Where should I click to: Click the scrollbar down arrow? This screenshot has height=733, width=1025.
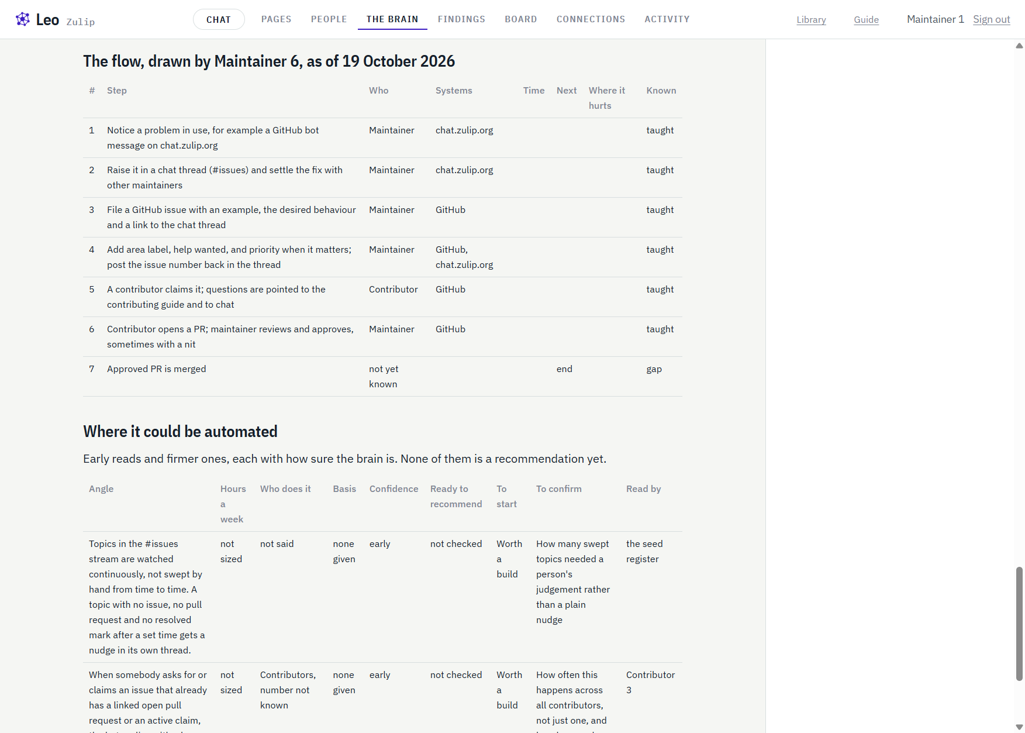point(1019,727)
